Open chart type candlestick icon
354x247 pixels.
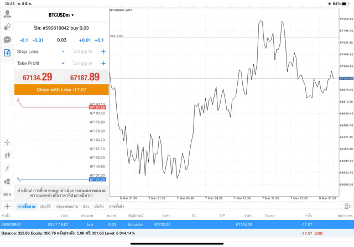(x=7, y=155)
